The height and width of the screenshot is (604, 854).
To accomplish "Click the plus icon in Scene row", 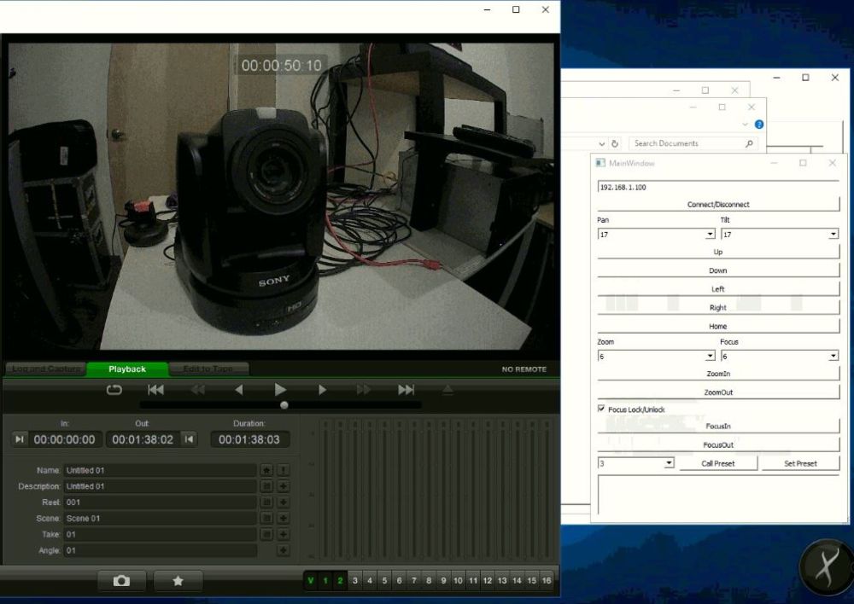I will 284,518.
